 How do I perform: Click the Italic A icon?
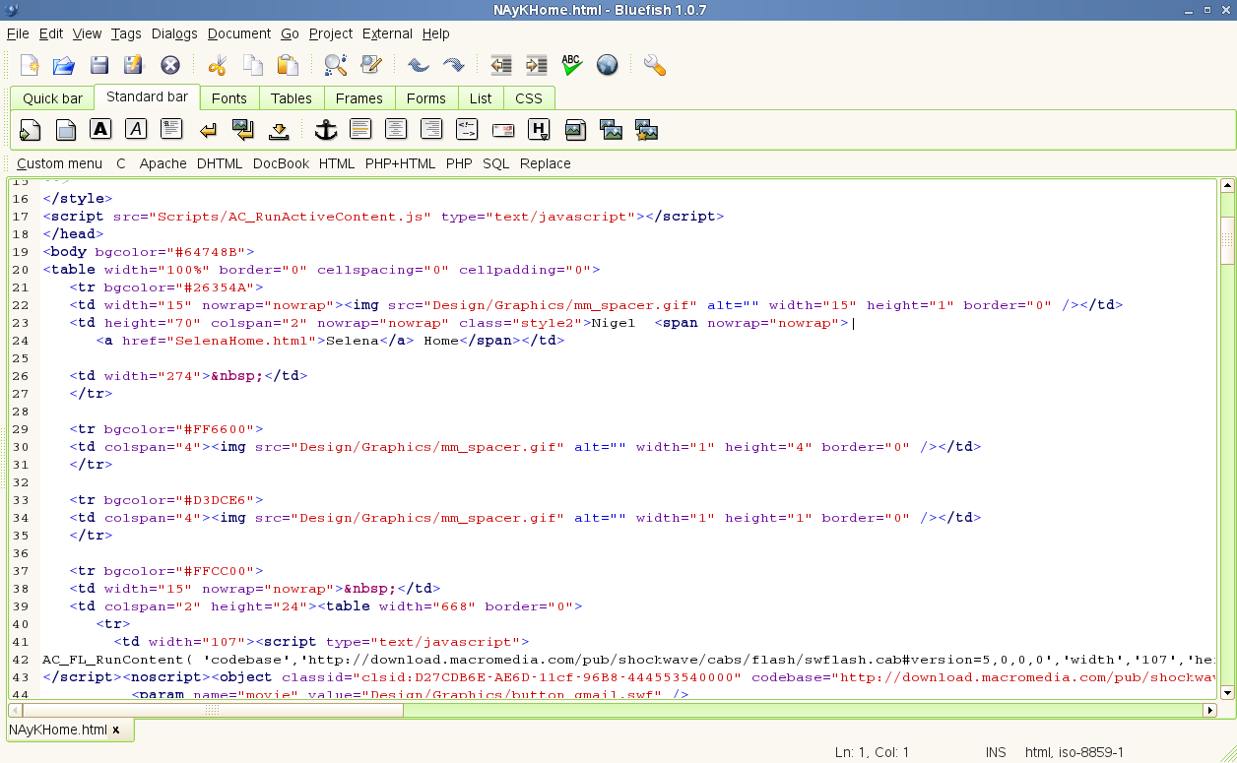coord(136,129)
